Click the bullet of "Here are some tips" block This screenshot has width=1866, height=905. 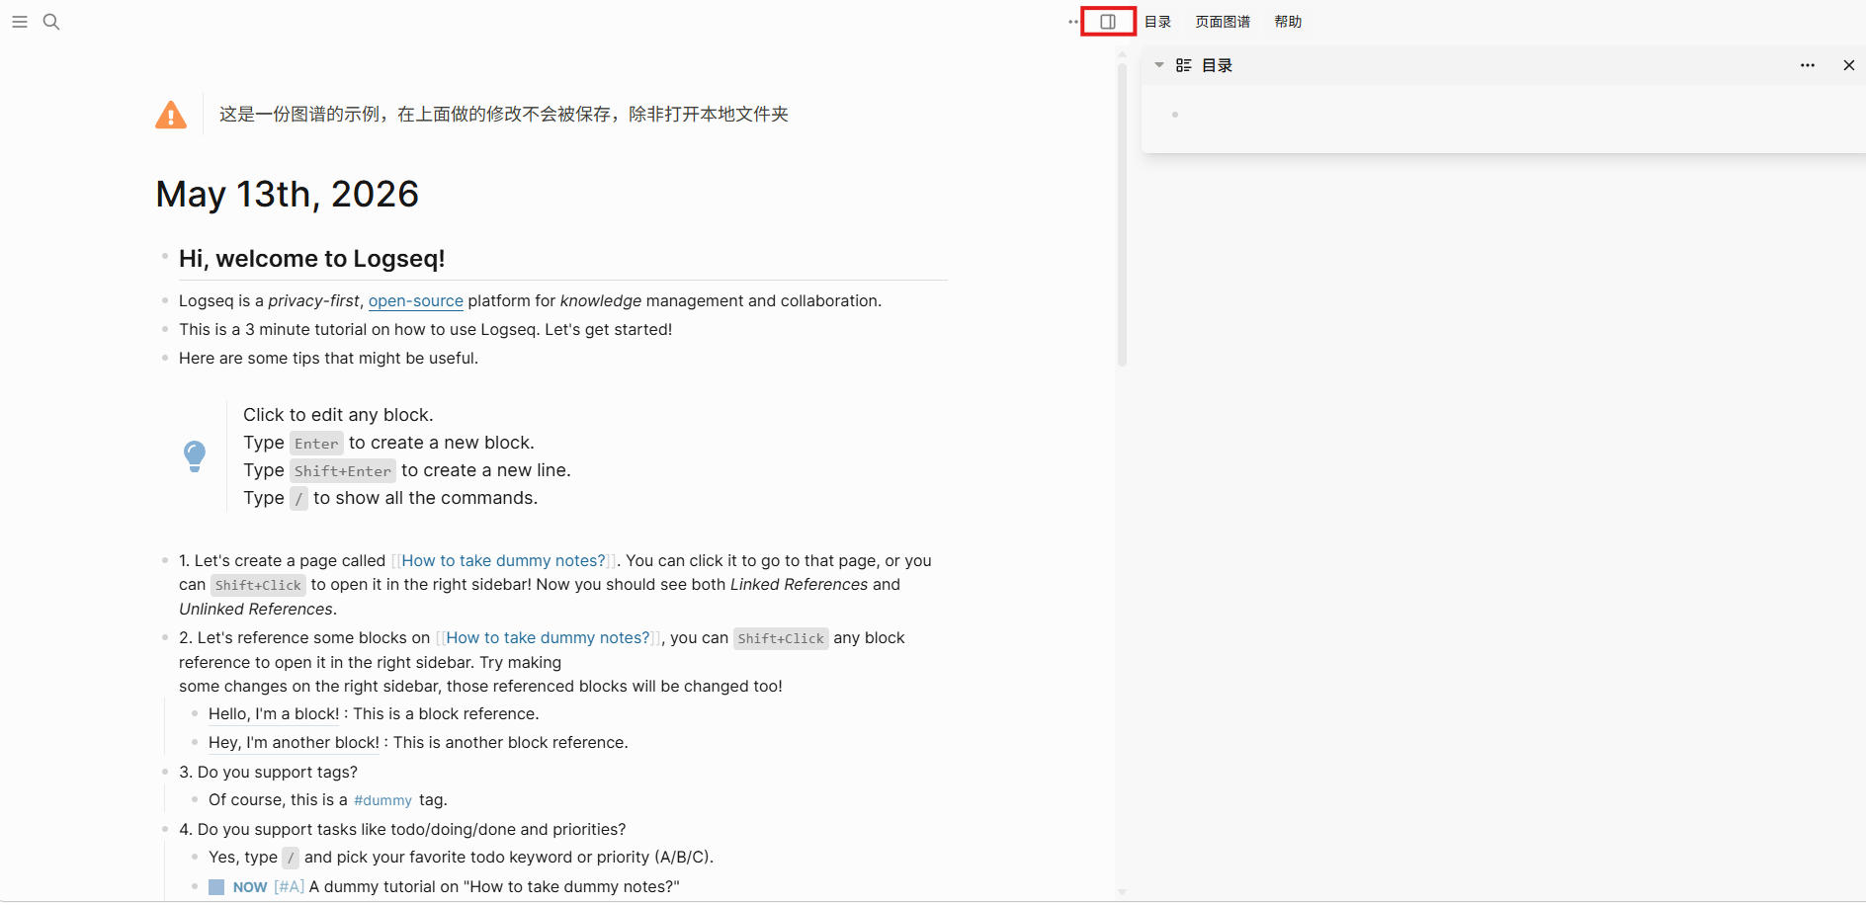165,358
